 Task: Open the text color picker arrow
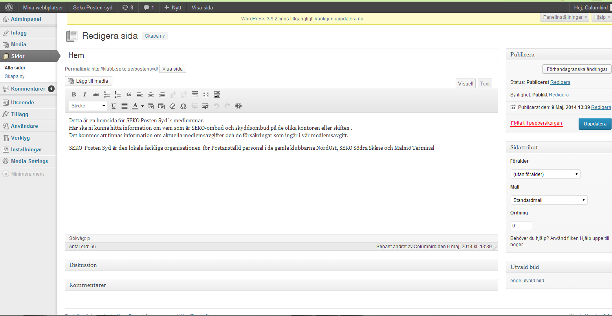point(142,106)
